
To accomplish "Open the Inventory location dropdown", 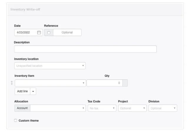I will pyautogui.click(x=50, y=66).
